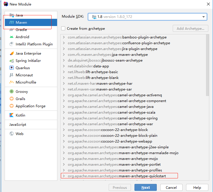
Task: Click the Java folder icon
Action: click(x=12, y=15)
